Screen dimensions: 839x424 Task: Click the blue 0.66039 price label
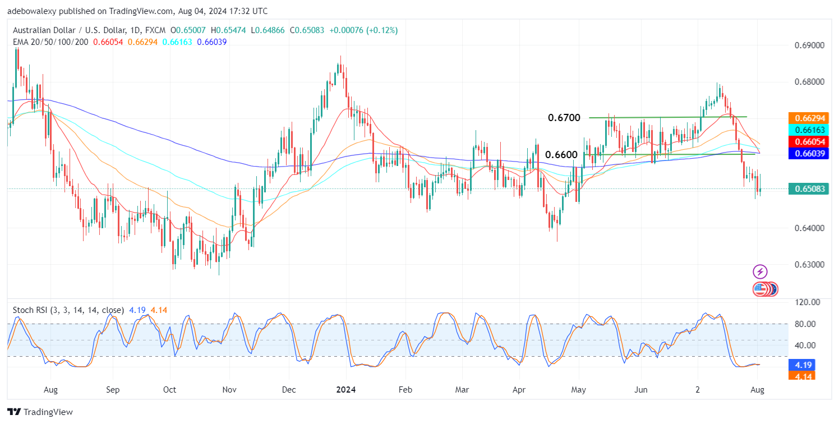pyautogui.click(x=810, y=154)
